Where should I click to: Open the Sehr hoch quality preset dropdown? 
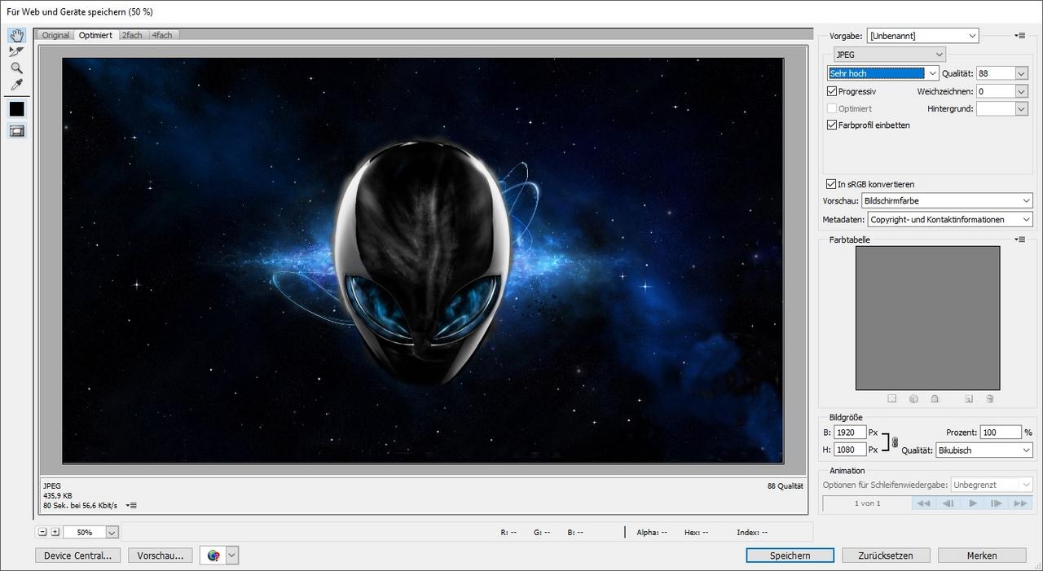tap(883, 73)
